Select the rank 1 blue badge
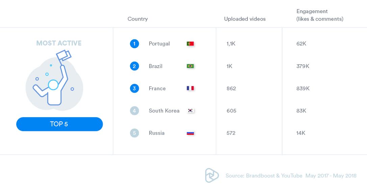 (x=134, y=44)
